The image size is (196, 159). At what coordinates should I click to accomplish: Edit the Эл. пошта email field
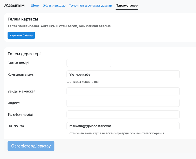point(123,126)
